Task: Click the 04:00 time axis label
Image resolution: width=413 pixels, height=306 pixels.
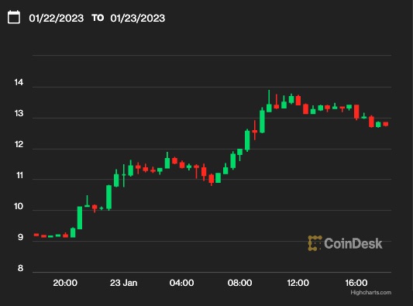Action: (182, 283)
